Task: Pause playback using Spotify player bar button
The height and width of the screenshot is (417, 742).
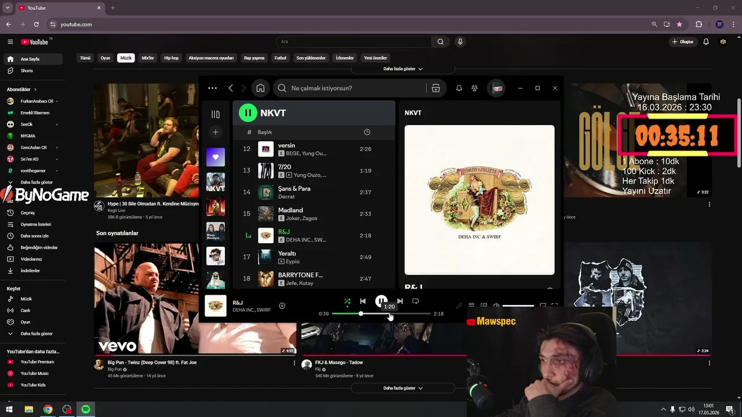Action: (381, 301)
